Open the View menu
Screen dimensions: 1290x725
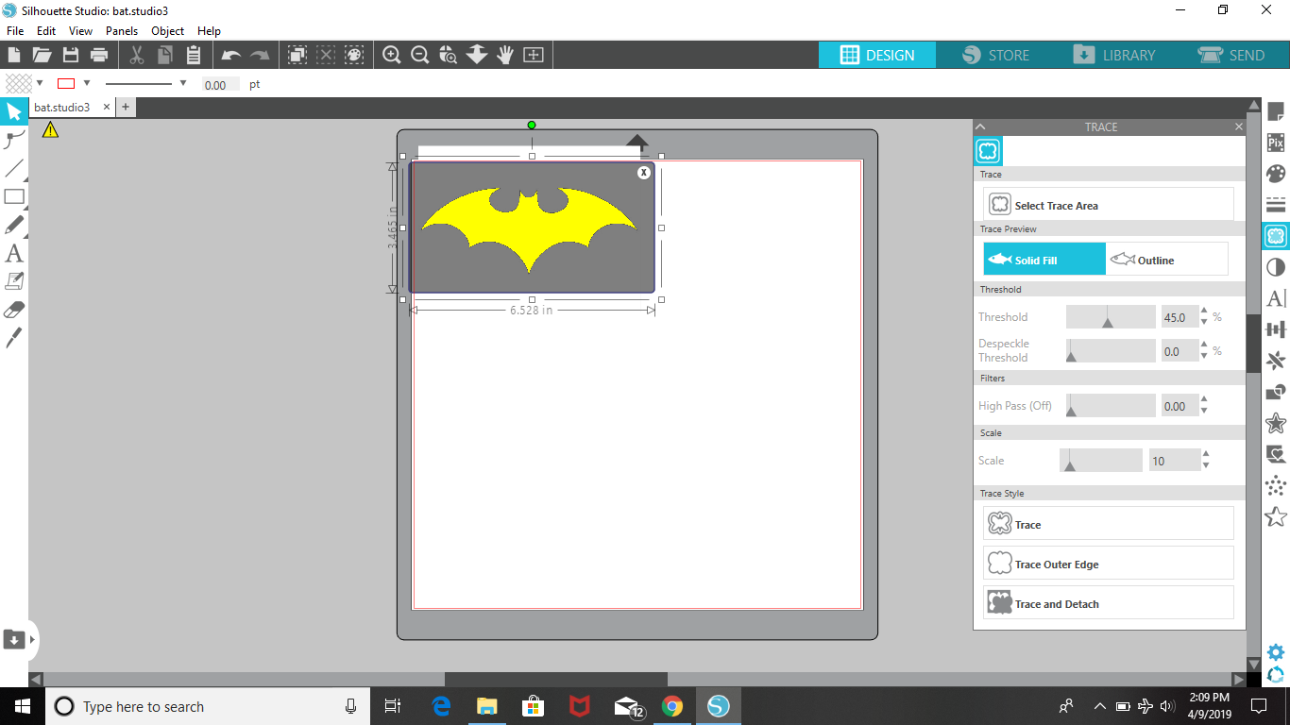(80, 31)
